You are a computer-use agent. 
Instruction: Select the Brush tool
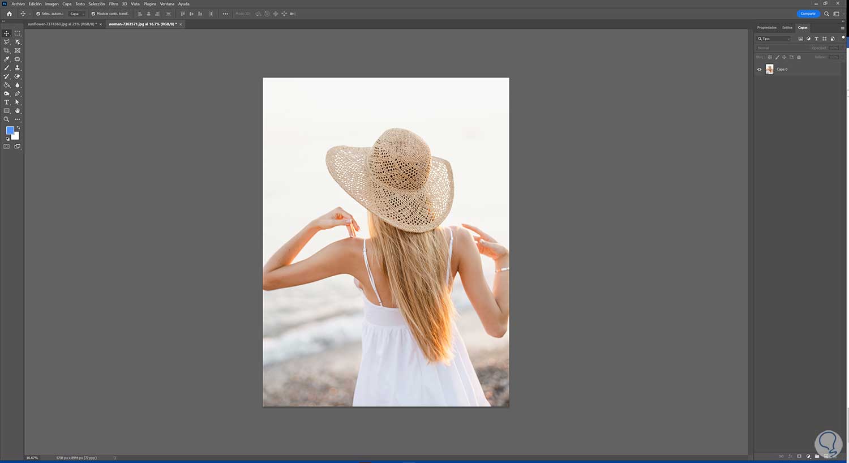pyautogui.click(x=7, y=68)
